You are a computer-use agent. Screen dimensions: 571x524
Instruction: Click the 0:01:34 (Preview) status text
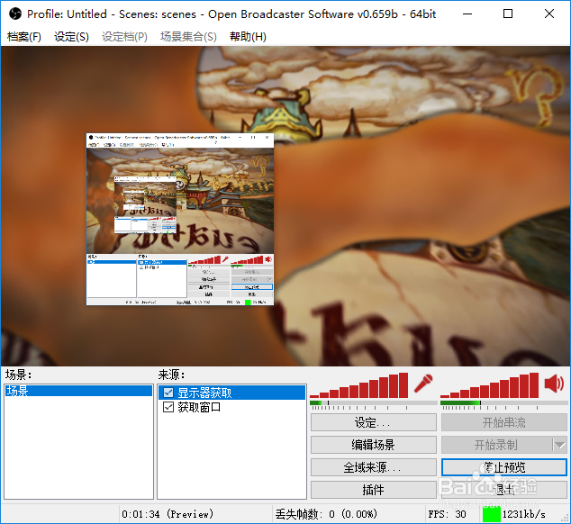168,514
